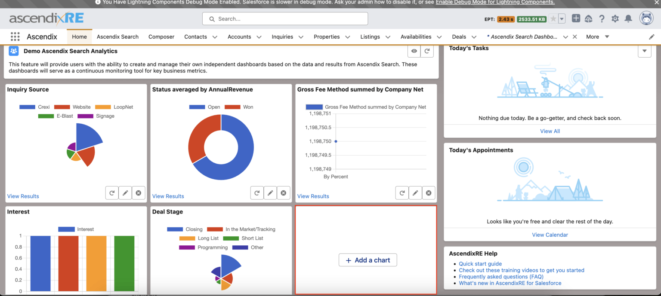The height and width of the screenshot is (296, 661).
Task: Open the notifications bell icon
Action: click(628, 18)
